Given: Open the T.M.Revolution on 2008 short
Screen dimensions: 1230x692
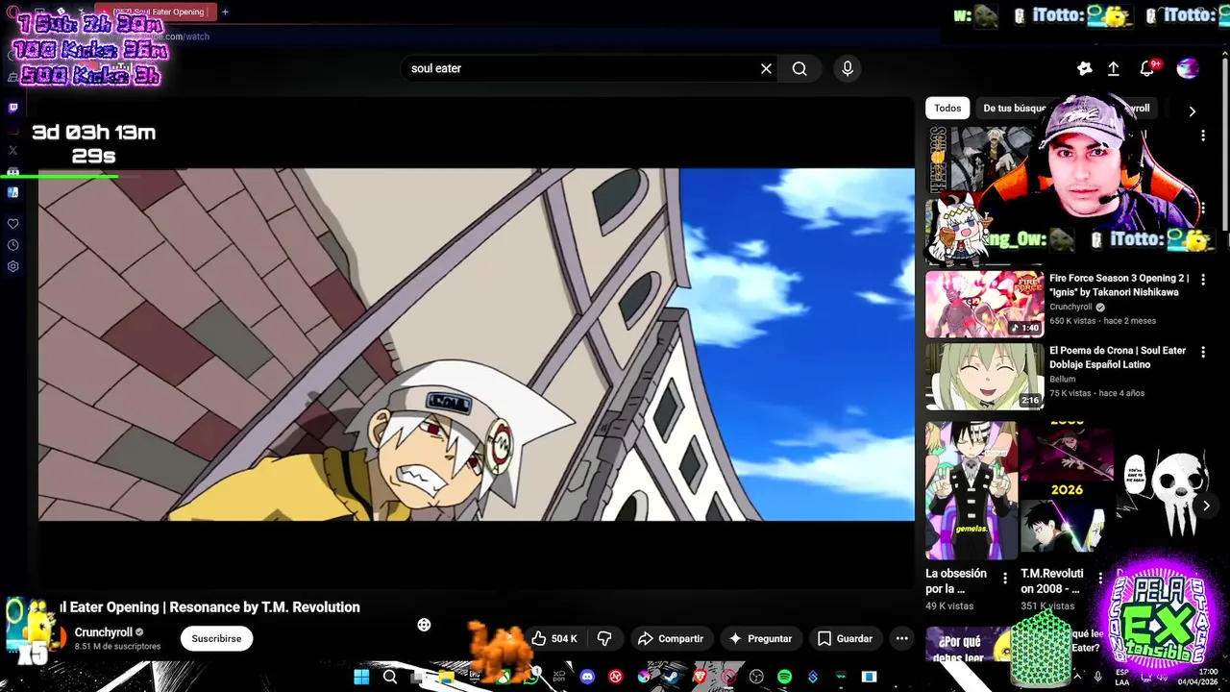Looking at the screenshot, I should [1067, 491].
